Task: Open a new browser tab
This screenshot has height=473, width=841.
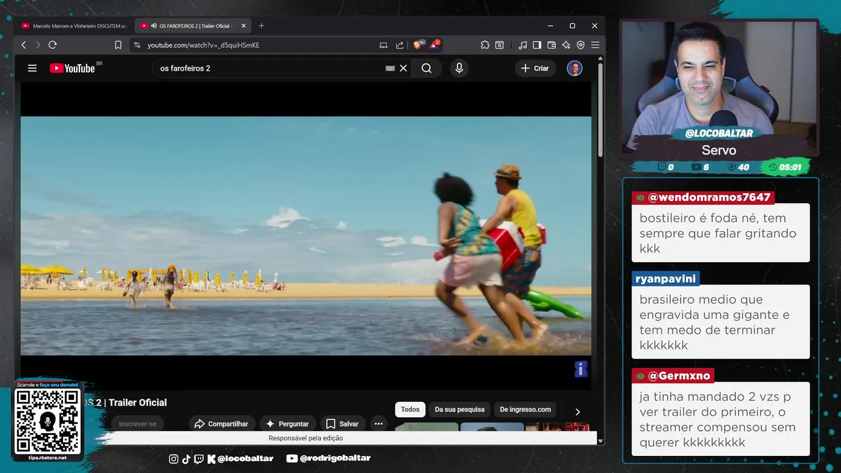Action: [261, 26]
